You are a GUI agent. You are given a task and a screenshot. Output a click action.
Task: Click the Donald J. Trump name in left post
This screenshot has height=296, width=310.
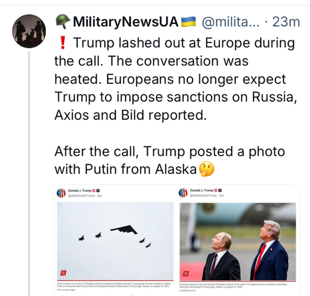pyautogui.click(x=79, y=191)
